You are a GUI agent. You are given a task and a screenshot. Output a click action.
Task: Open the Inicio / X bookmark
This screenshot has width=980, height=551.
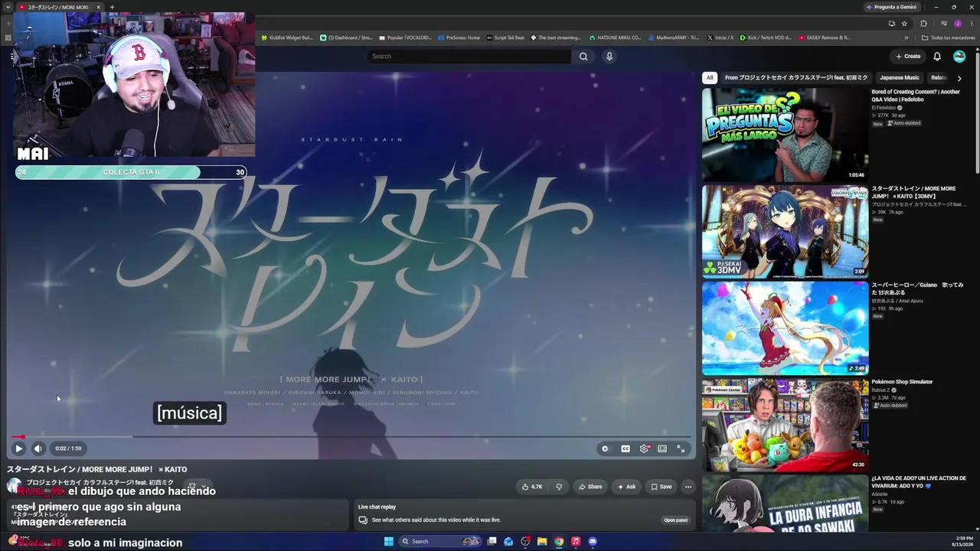tap(720, 37)
